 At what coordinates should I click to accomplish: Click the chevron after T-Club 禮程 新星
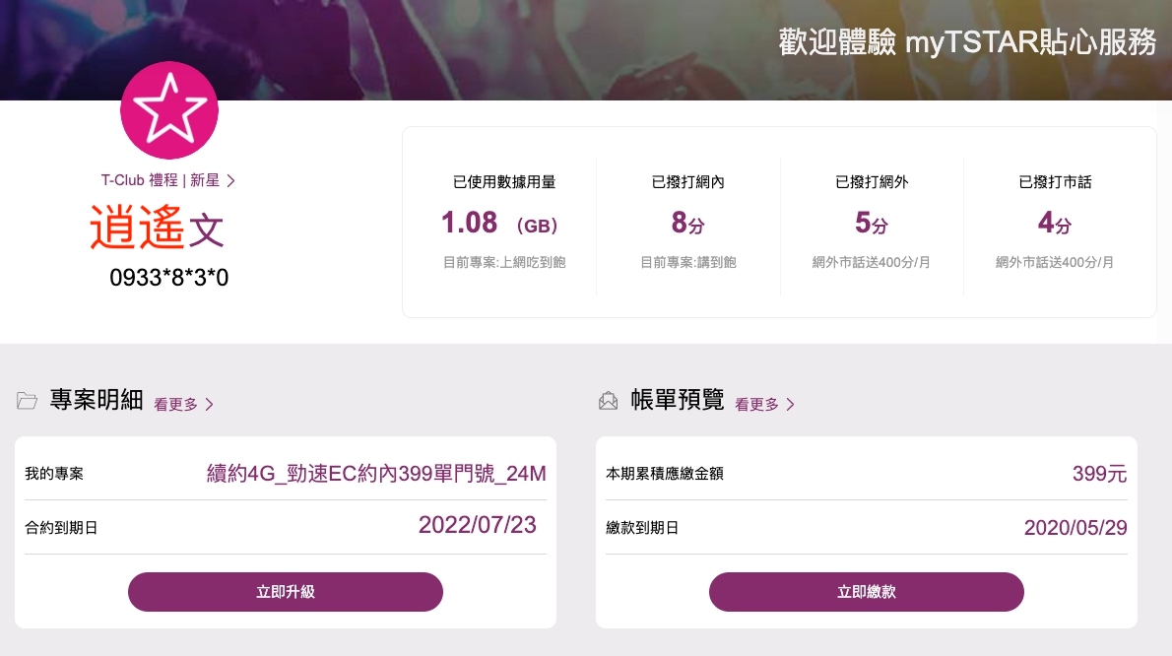[x=230, y=180]
